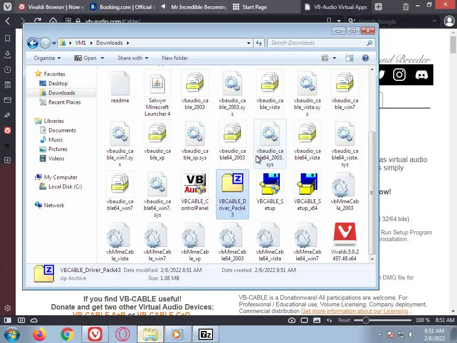The width and height of the screenshot is (457, 343).
Task: Open licensing information link
Action: pos(354,311)
